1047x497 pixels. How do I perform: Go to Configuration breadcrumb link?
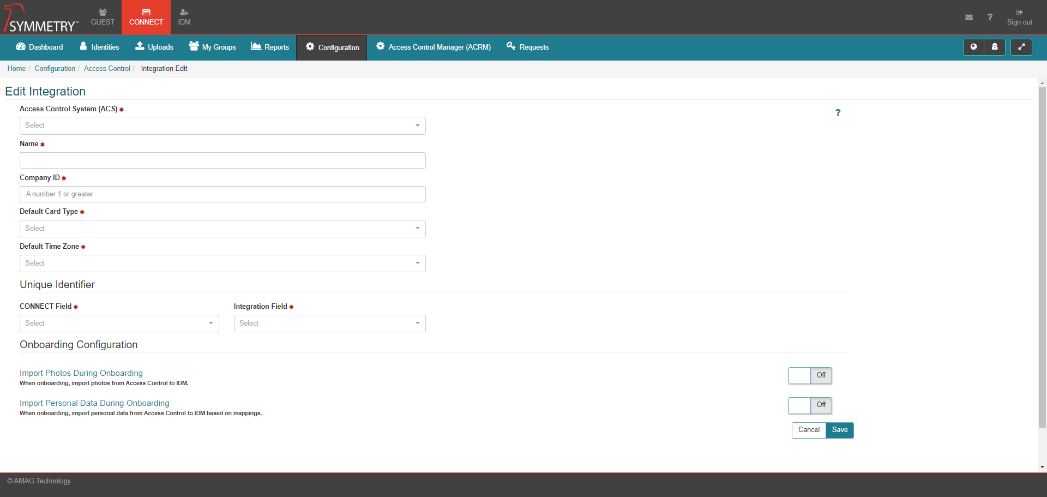click(x=55, y=69)
